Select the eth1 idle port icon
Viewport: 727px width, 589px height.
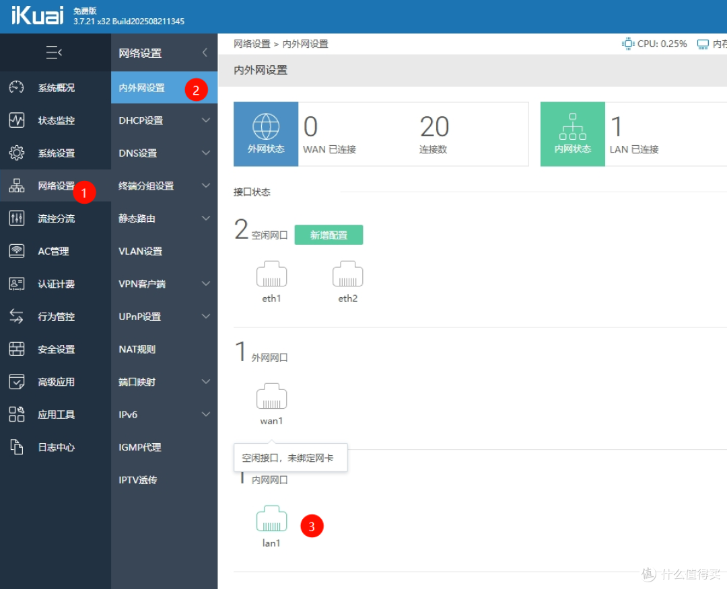(x=272, y=274)
